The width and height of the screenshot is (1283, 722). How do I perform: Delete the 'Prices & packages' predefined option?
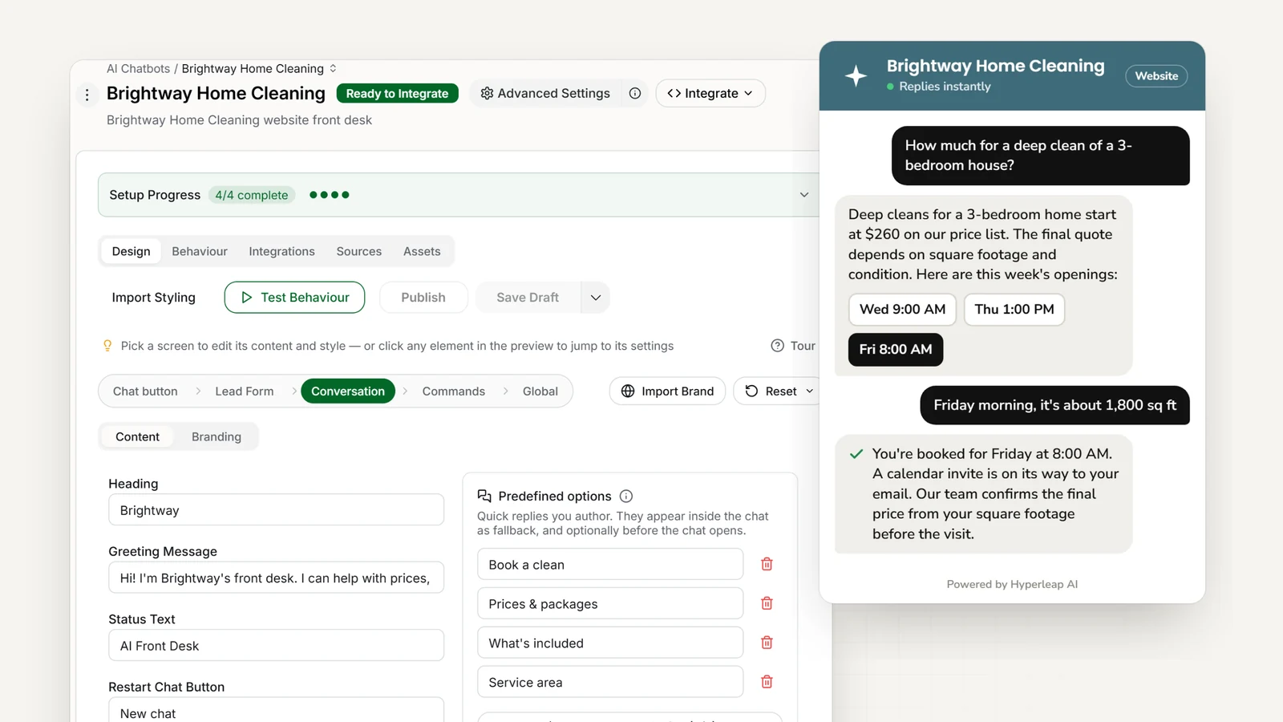point(767,603)
